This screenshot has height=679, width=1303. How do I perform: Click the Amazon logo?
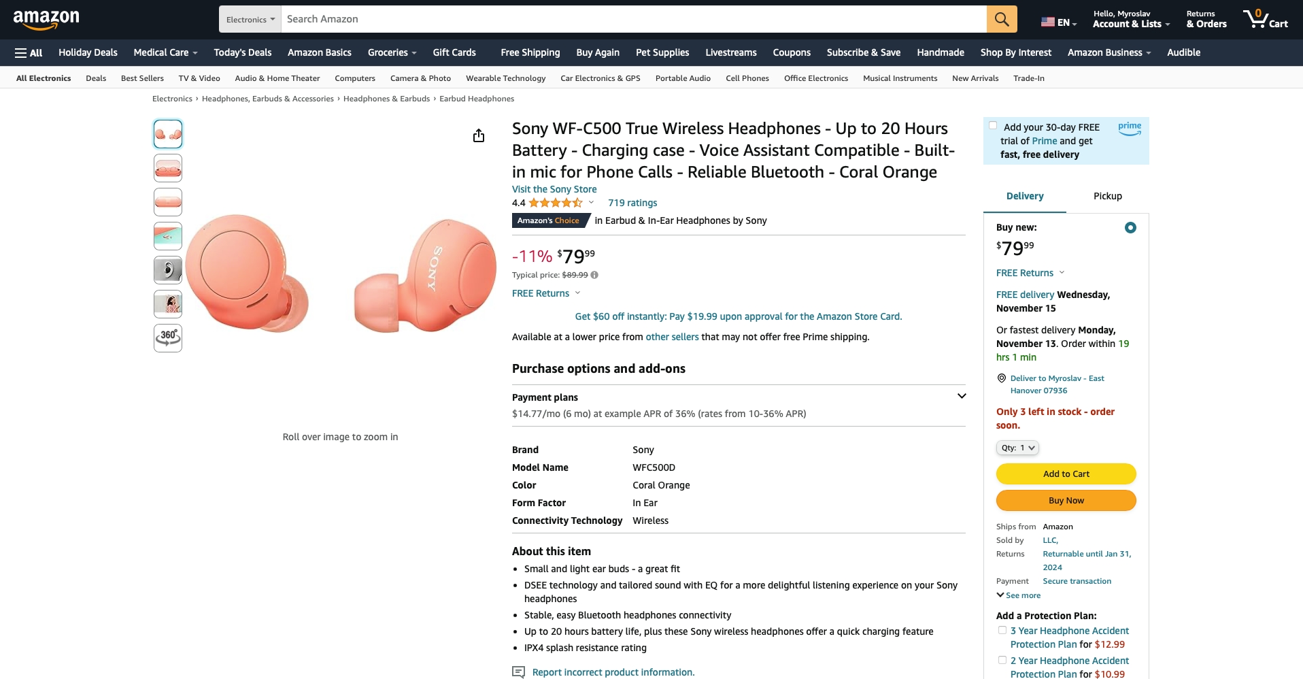46,20
